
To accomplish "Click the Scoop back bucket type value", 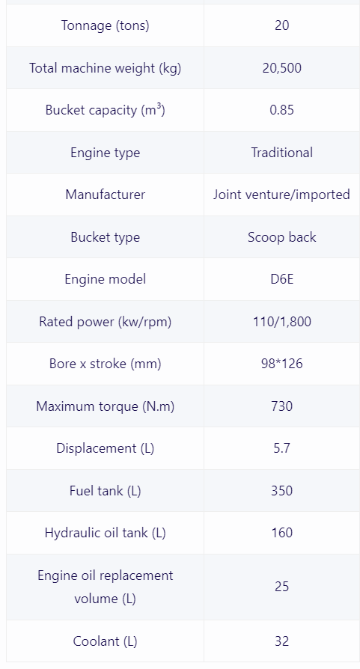I will [281, 237].
